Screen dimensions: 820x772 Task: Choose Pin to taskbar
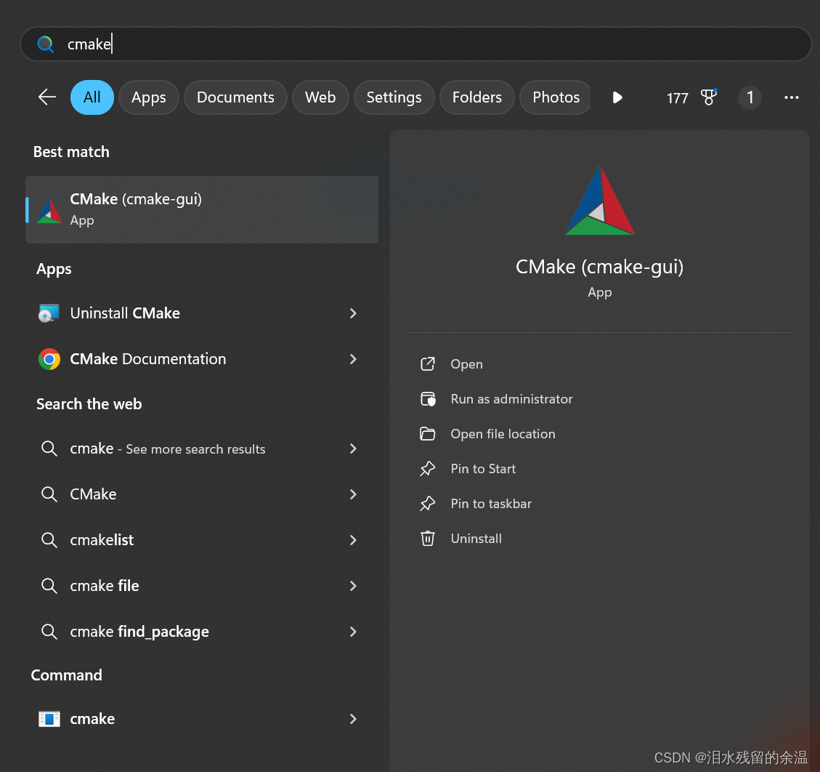point(491,504)
